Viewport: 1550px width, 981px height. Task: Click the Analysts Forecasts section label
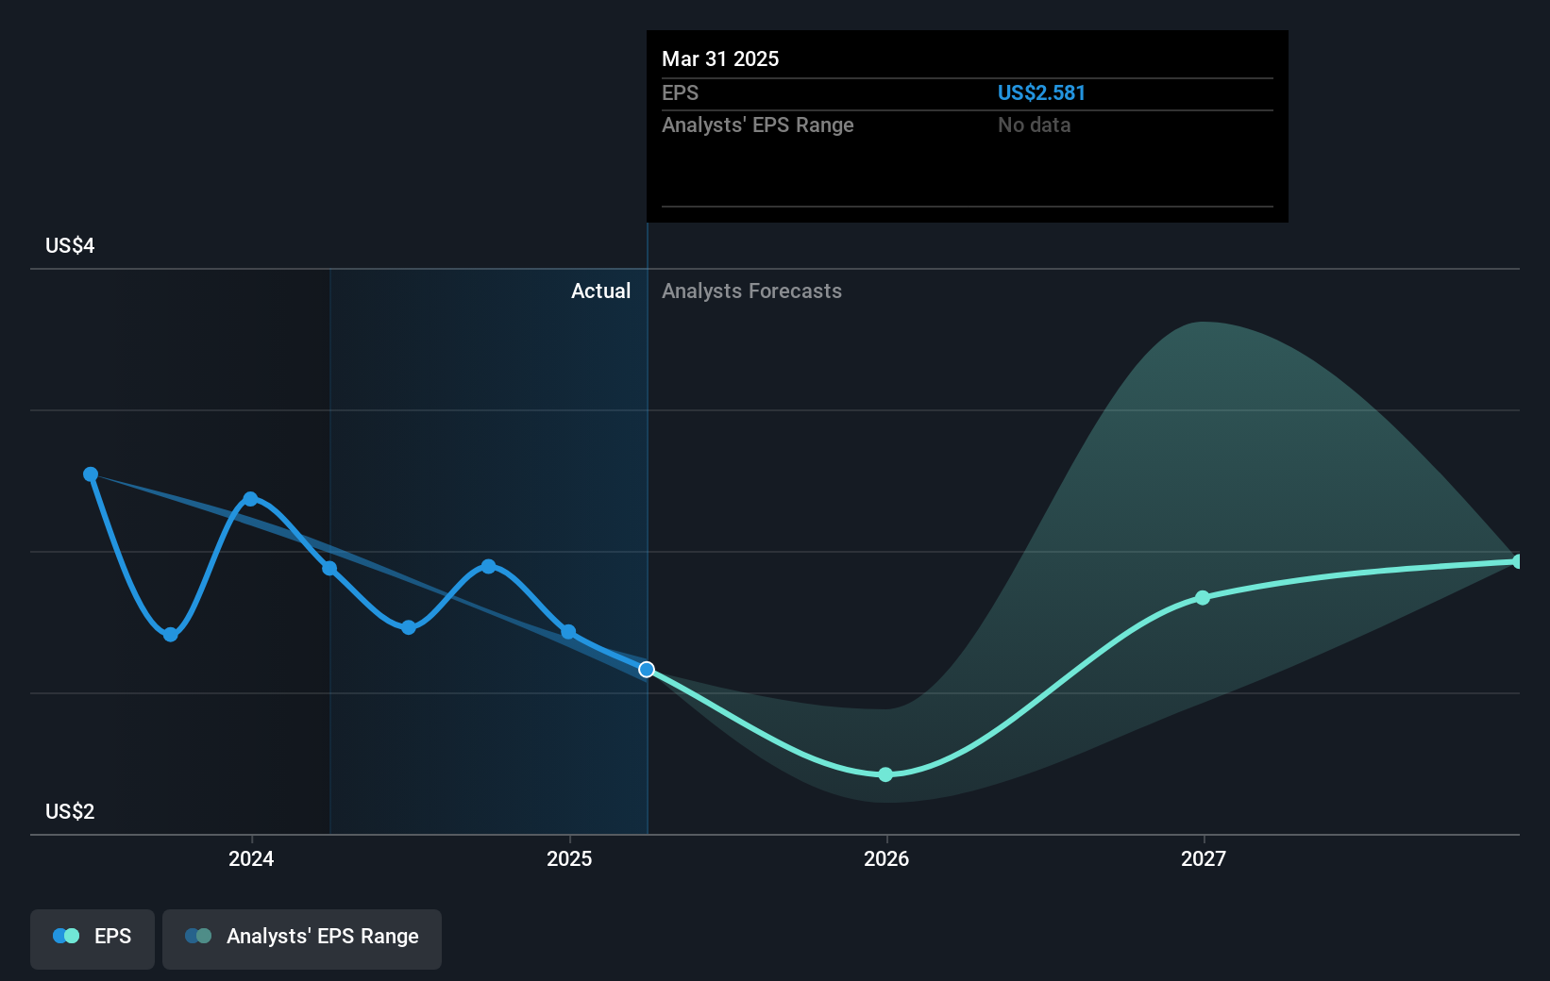click(x=751, y=291)
